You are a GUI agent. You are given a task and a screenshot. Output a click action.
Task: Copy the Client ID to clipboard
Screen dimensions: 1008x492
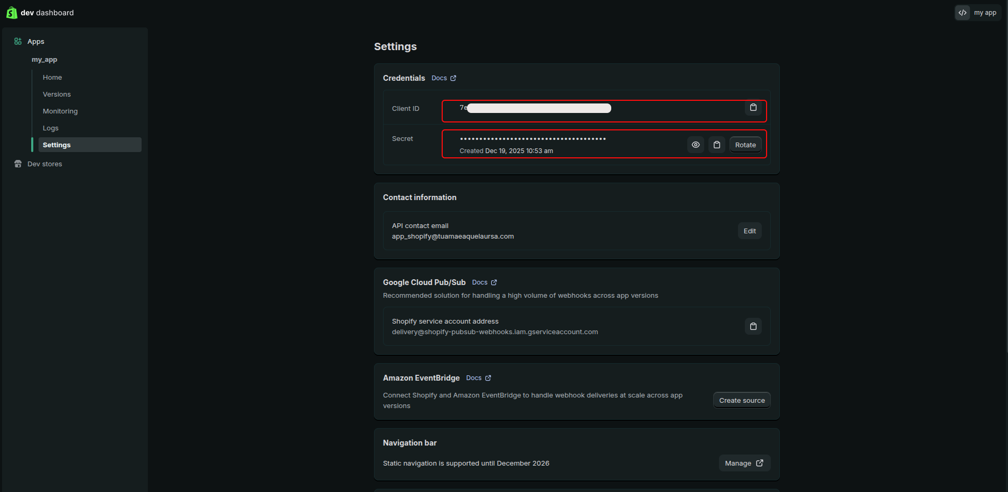[x=753, y=108]
